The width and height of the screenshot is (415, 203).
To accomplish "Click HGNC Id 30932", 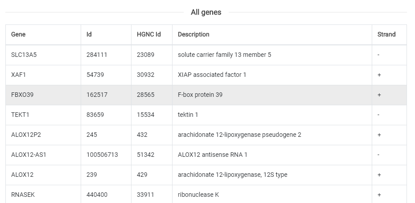I will tap(145, 75).
